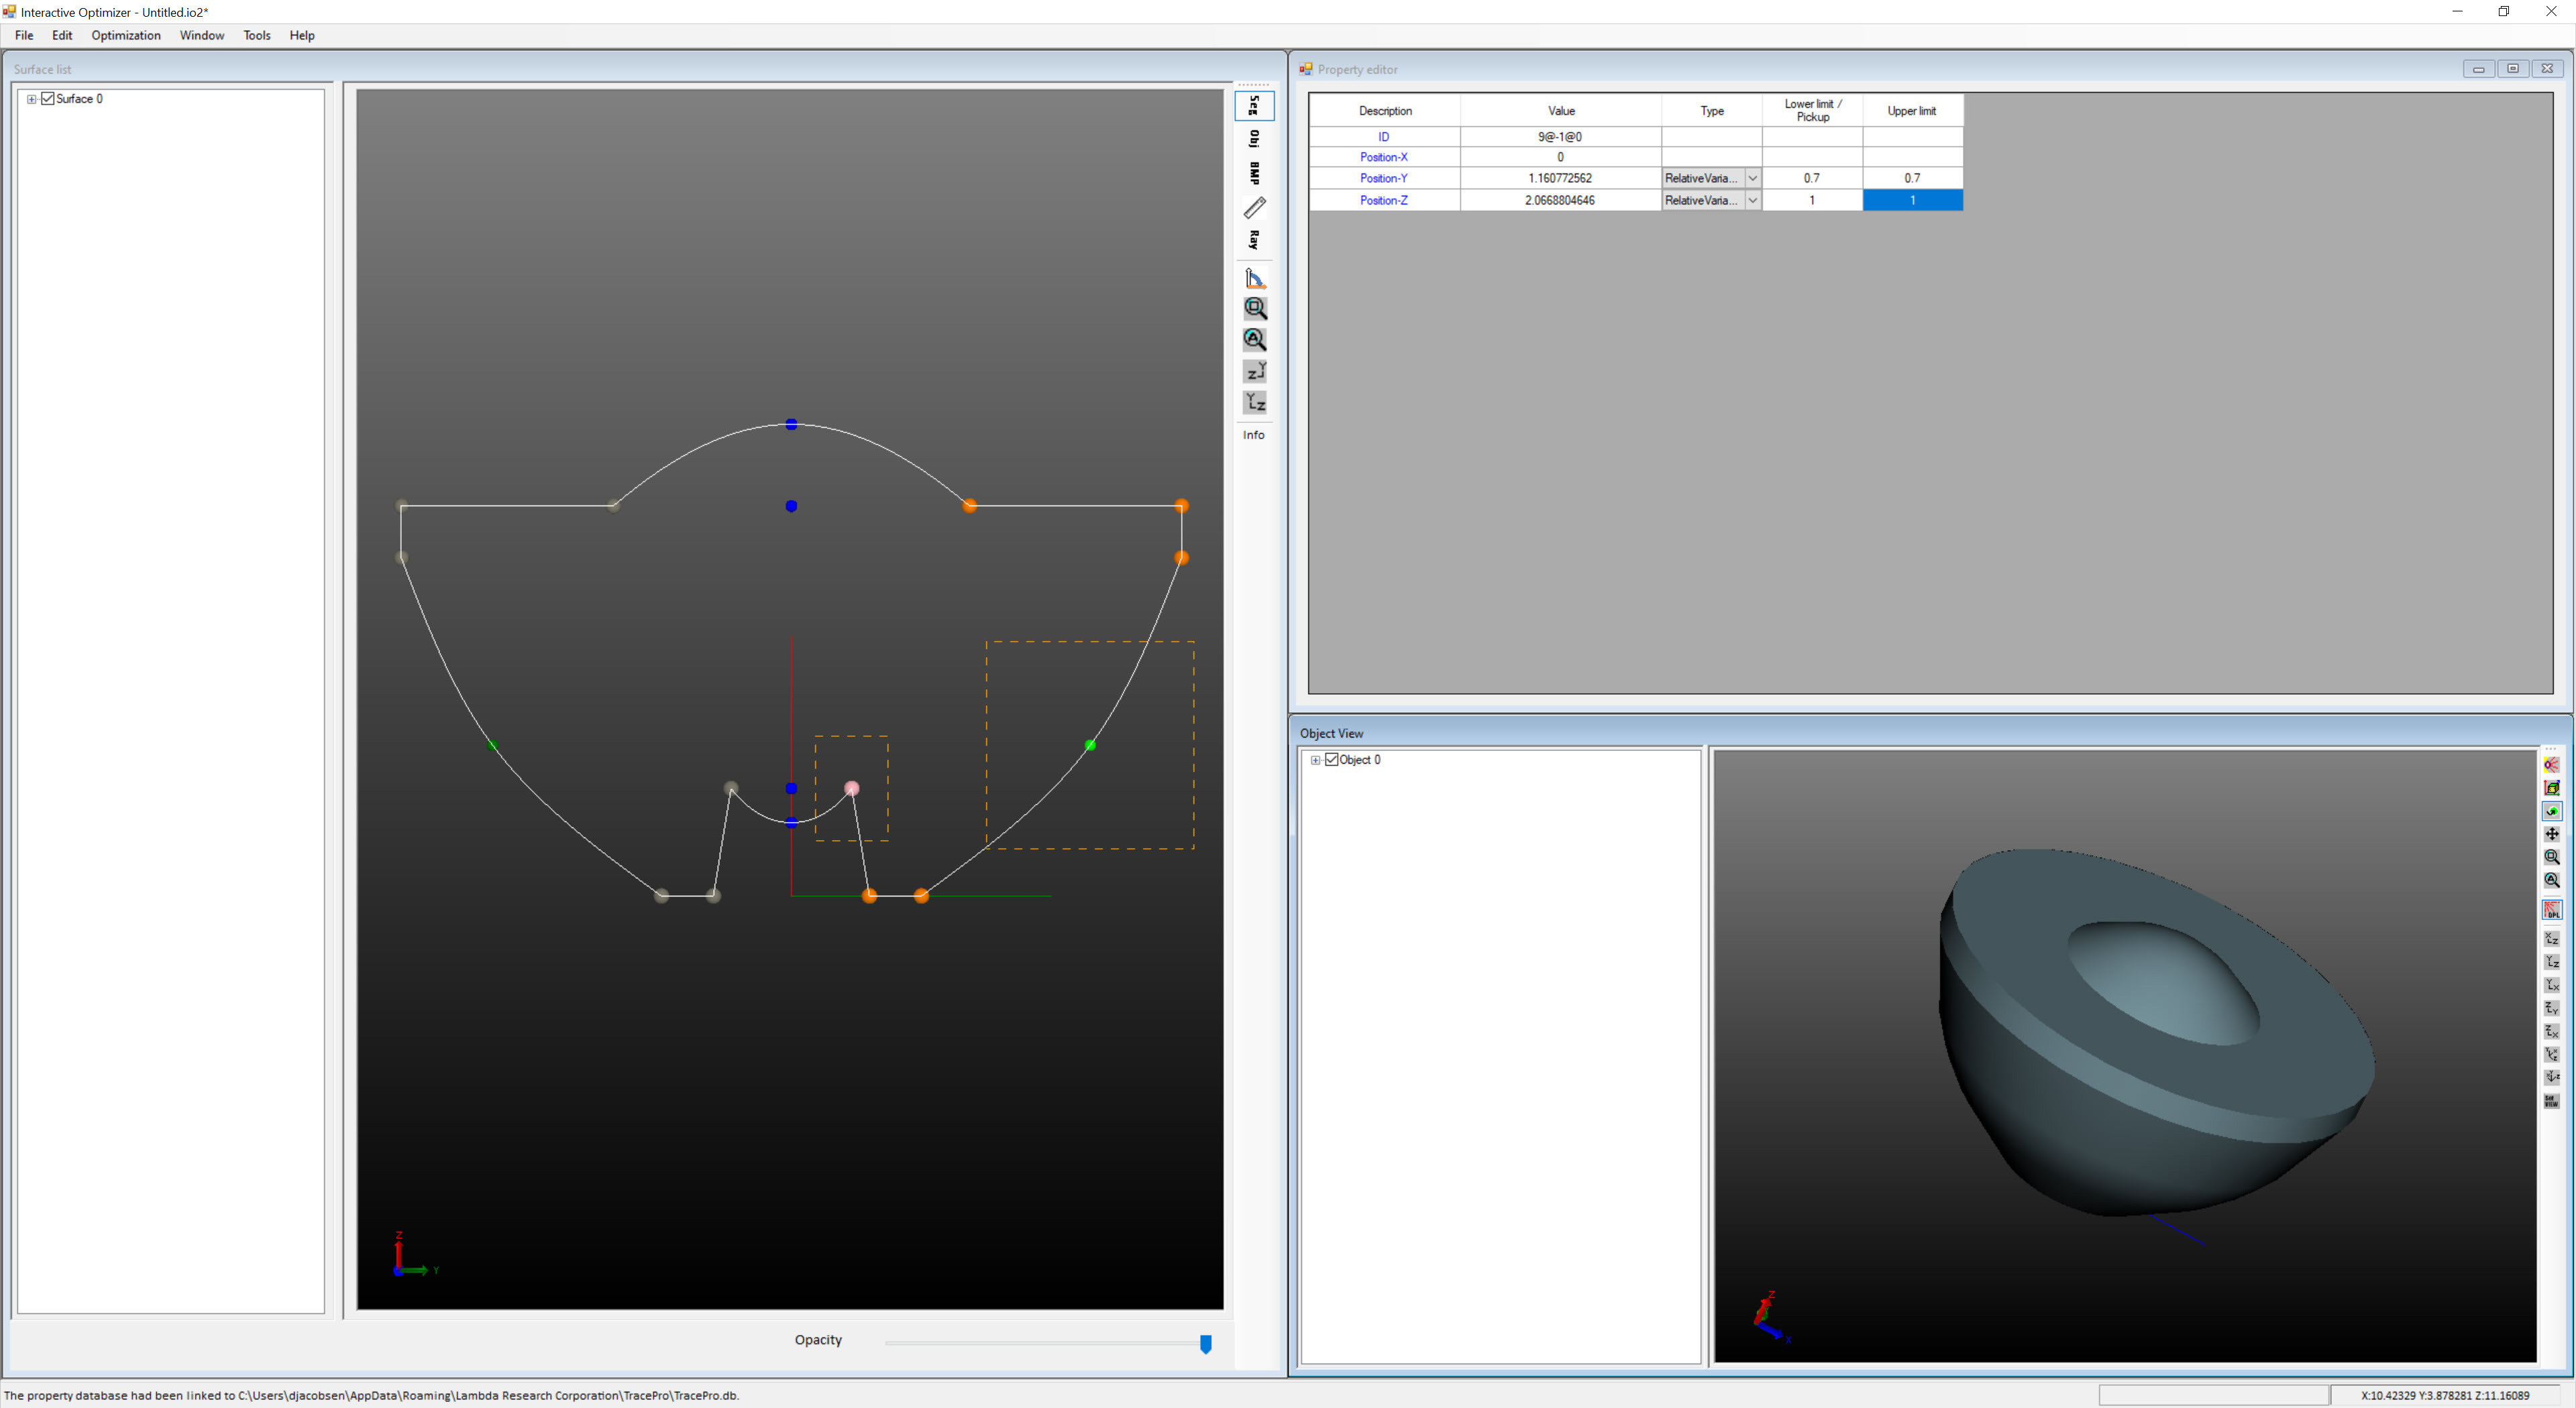Select the pan tool in Object View
2576x1408 pixels.
click(2553, 833)
